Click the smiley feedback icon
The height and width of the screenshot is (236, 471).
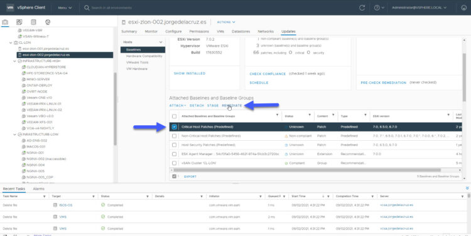click(463, 8)
